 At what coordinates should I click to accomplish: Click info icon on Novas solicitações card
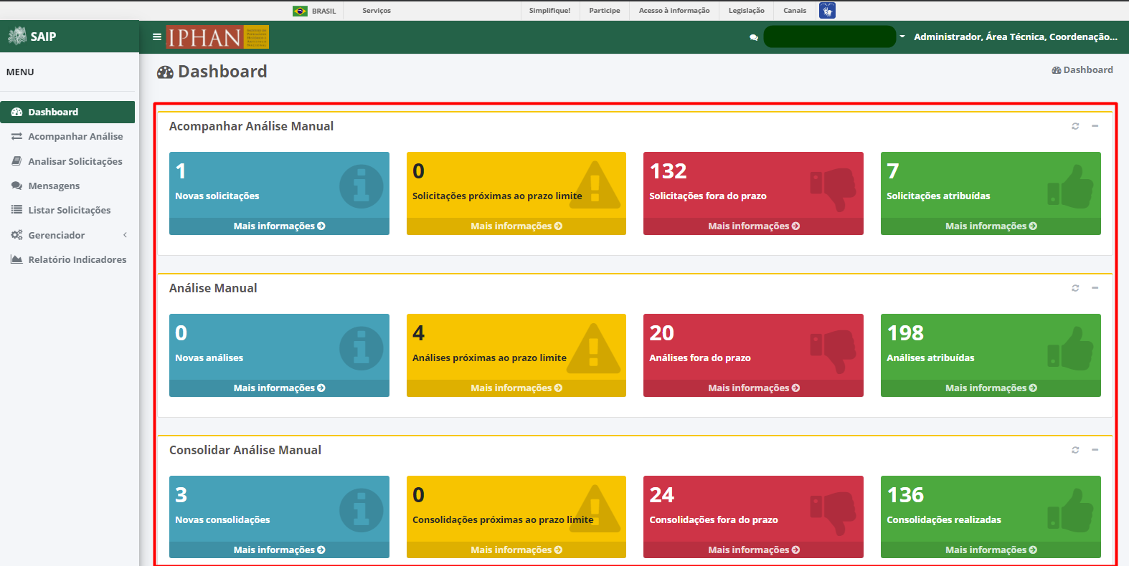362,186
